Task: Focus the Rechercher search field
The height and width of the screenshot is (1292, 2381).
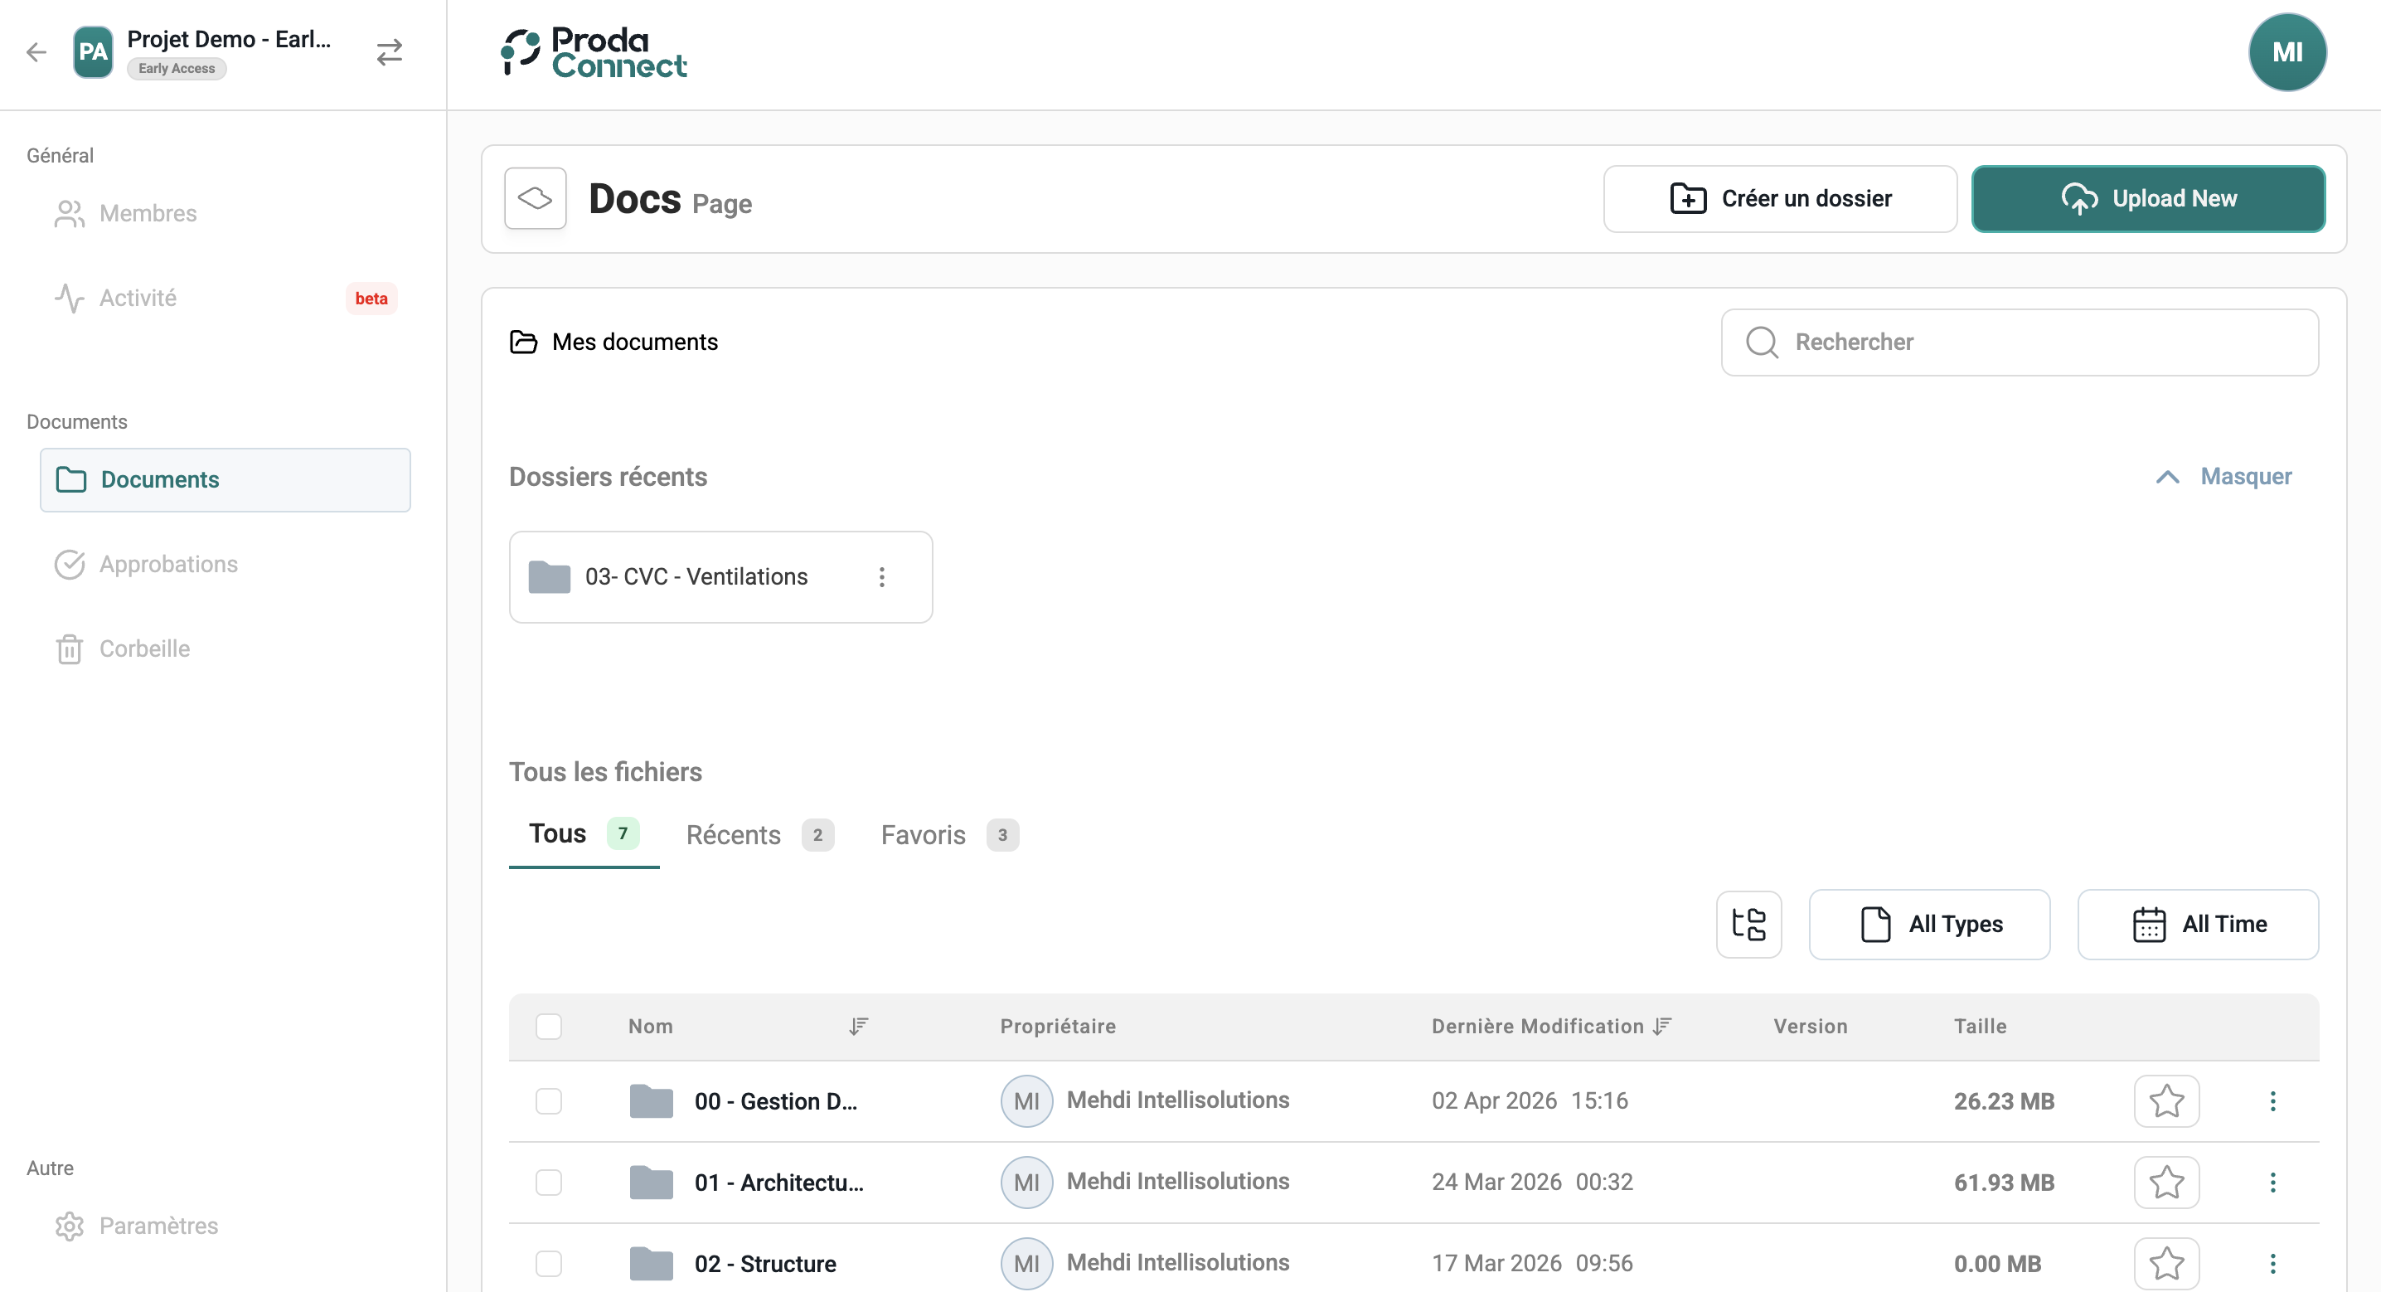Action: click(x=2020, y=342)
